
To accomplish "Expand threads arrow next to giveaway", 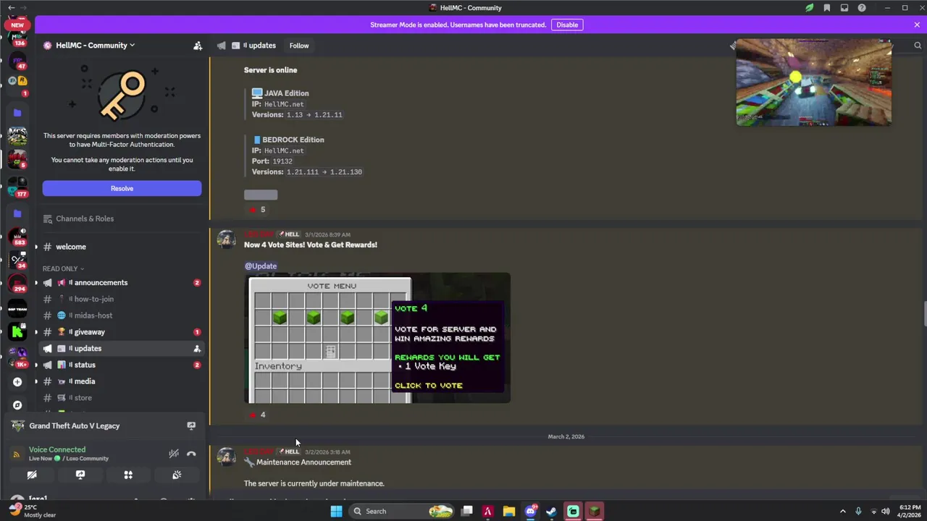I will click(x=36, y=332).
